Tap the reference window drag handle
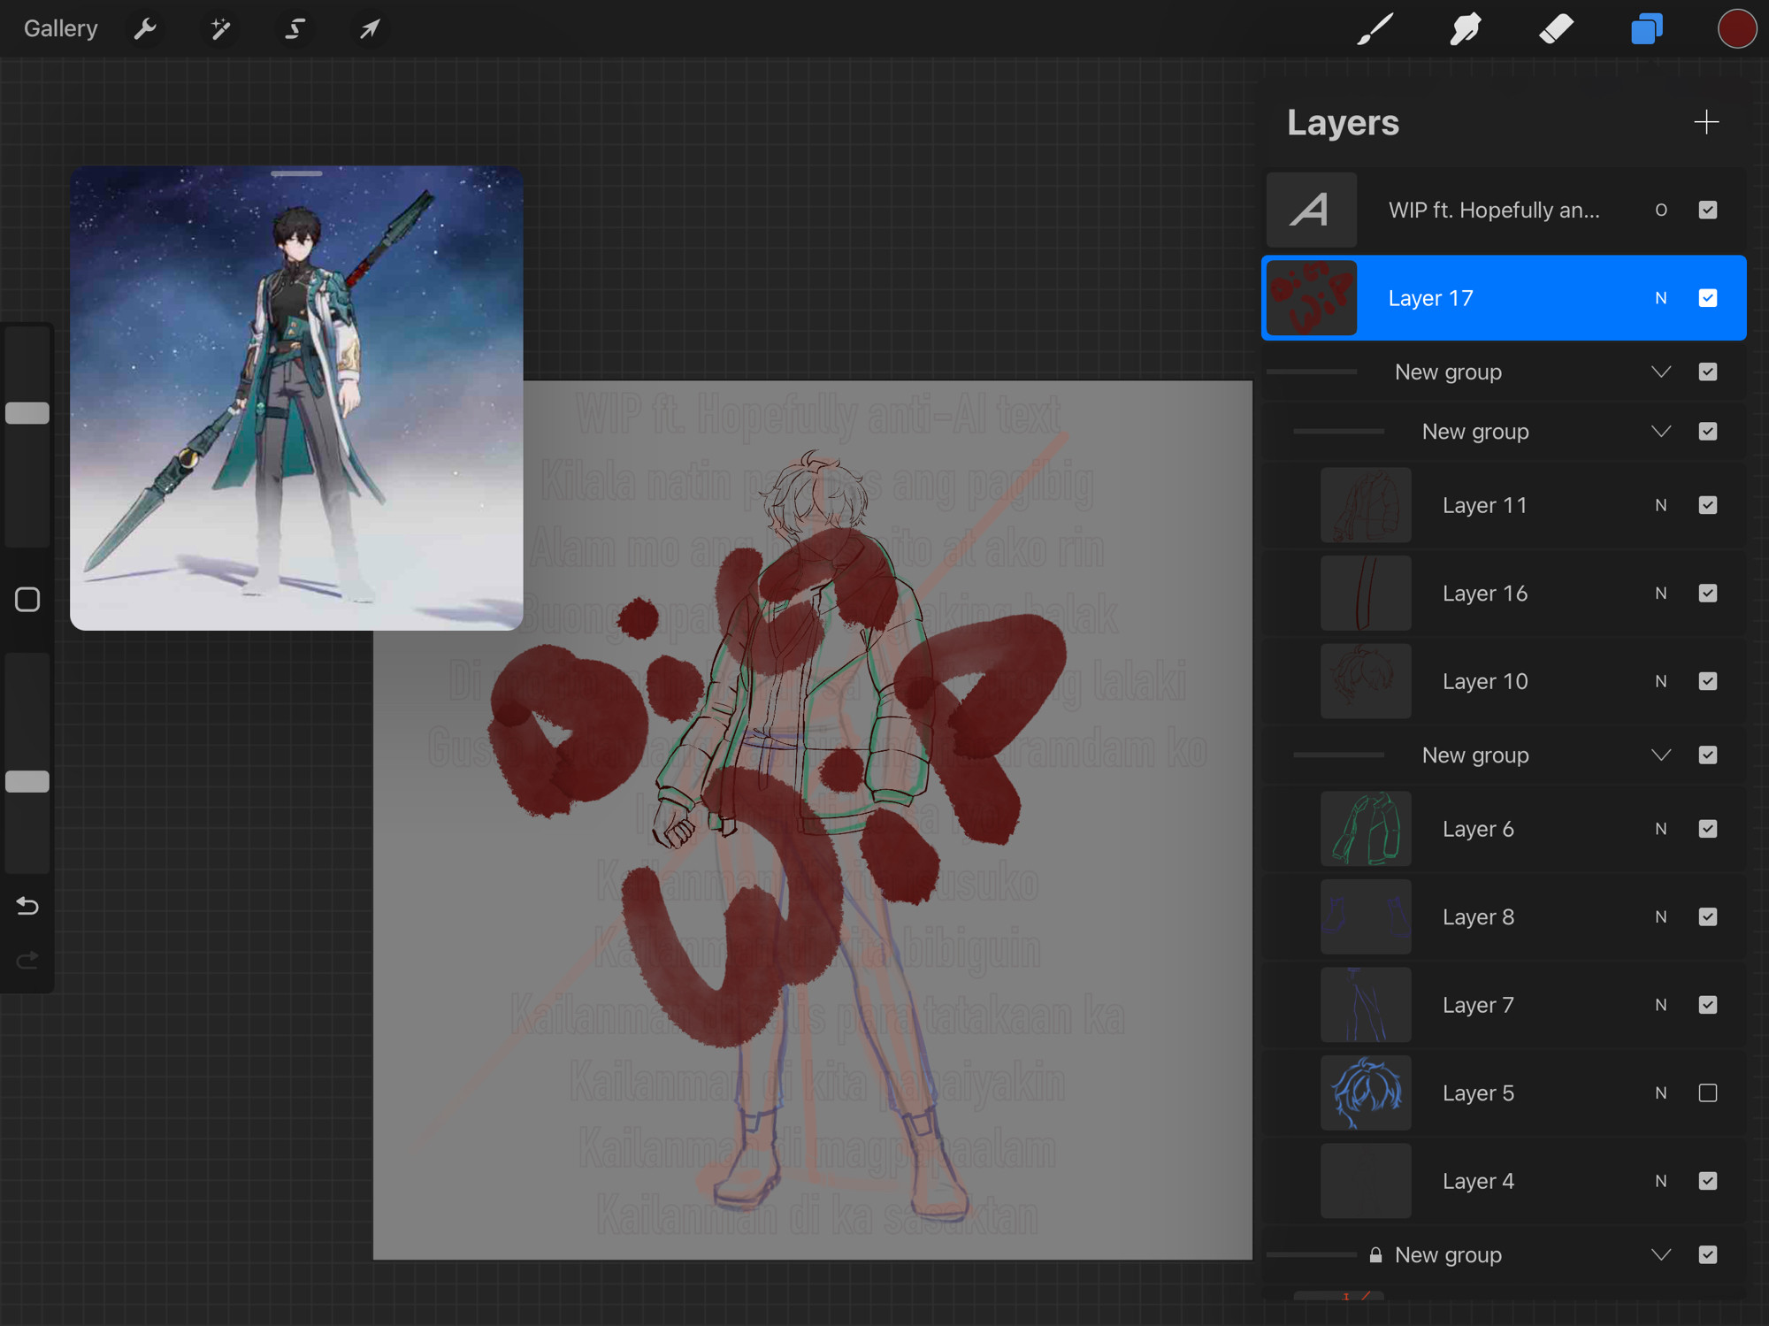 (x=296, y=174)
